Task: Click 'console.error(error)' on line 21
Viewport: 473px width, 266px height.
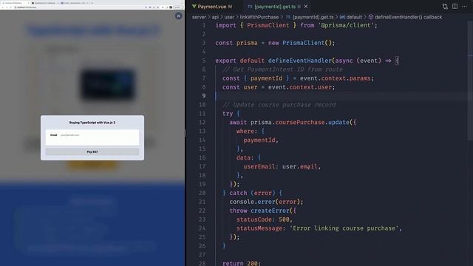Action: [x=265, y=202]
